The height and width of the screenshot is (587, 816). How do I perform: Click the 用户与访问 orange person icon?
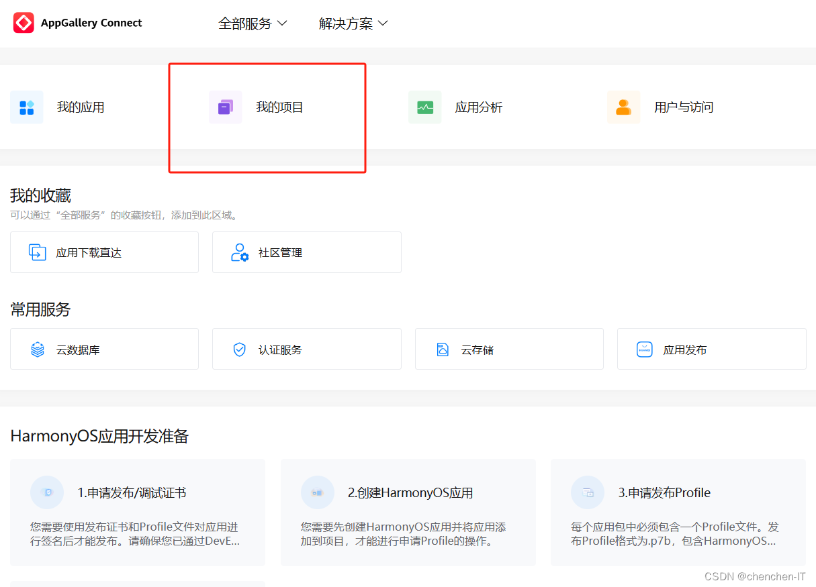click(624, 107)
